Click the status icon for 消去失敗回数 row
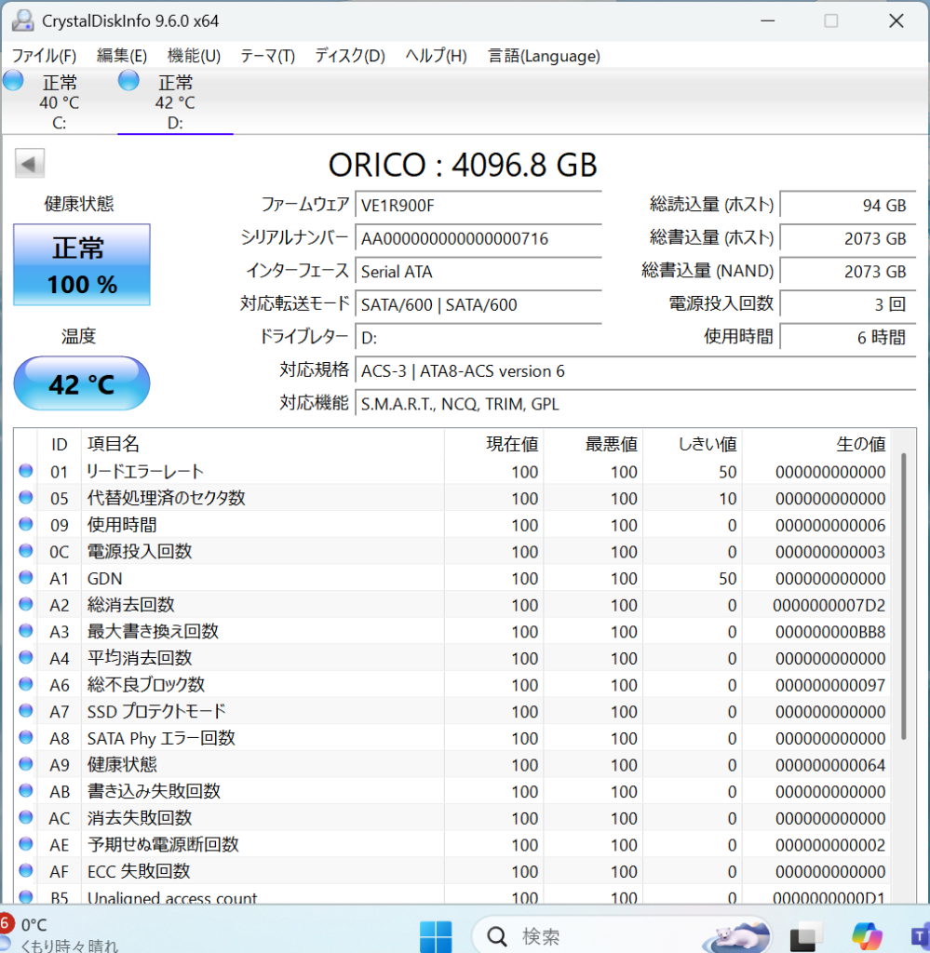Screen dimensions: 930x953 pos(25,817)
